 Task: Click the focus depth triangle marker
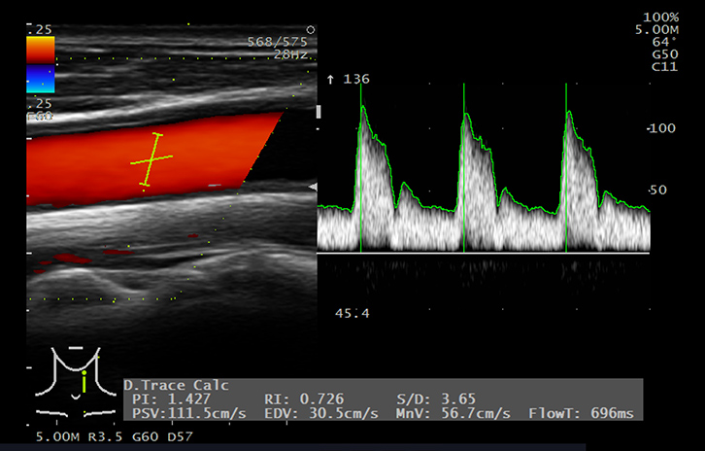(x=312, y=186)
